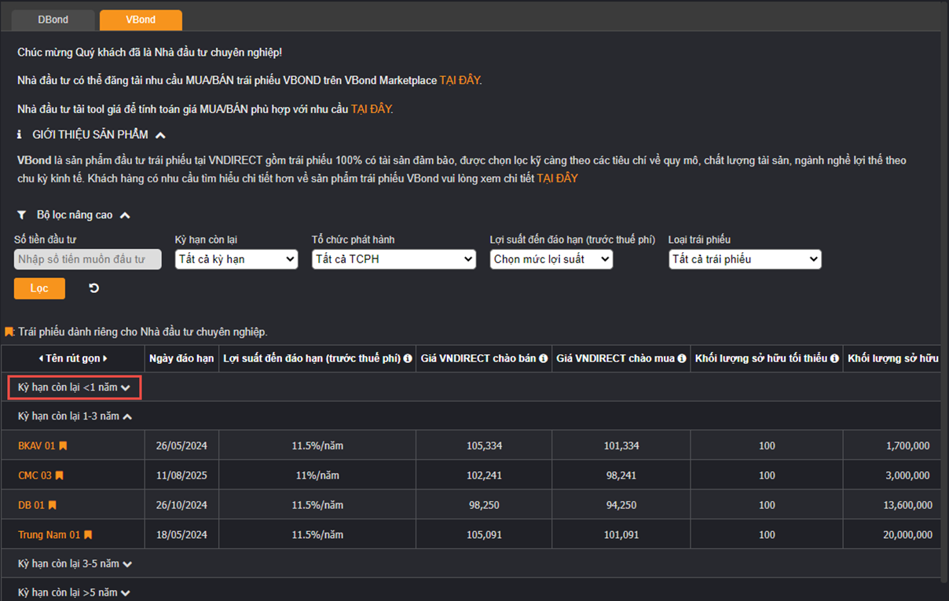The image size is (949, 601).
Task: Click info icon on Lợi suất đến đáo hạn header
Action: pos(408,358)
